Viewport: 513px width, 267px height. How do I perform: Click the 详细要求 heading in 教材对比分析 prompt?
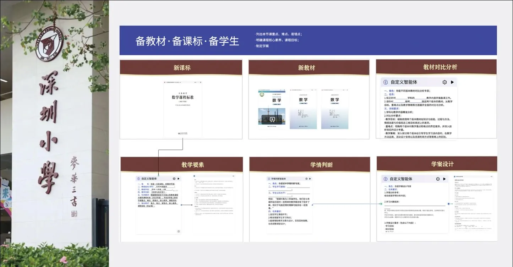(392, 109)
